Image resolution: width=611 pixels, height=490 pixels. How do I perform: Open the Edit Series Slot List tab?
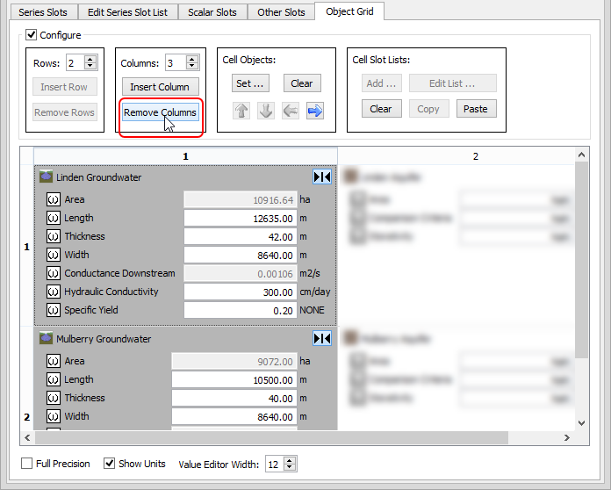[x=127, y=12]
